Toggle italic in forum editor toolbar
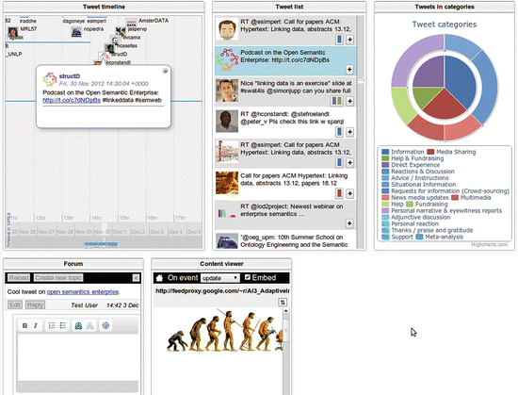Viewport: 518px width, 395px height. 36,325
